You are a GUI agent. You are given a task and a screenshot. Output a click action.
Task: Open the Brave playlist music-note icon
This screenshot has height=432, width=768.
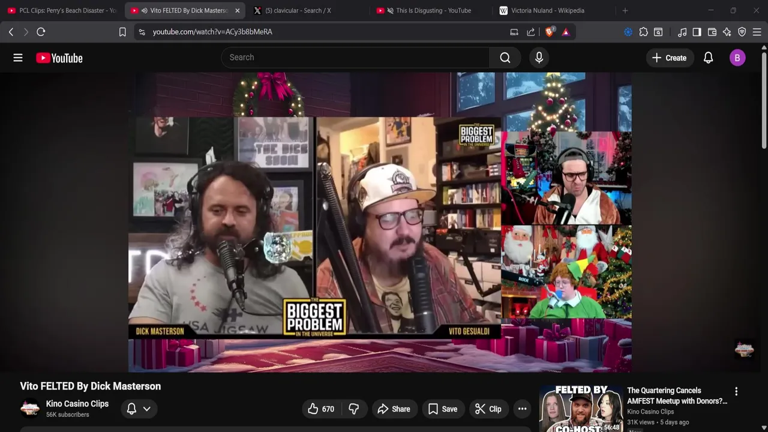point(682,32)
